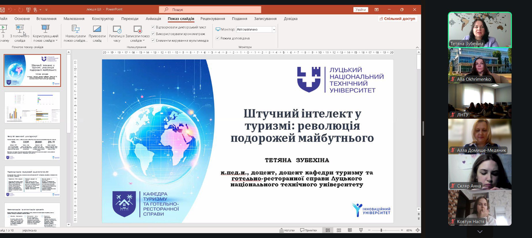Toggle Нотатки notes pane in status bar
The width and height of the screenshot is (532, 238).
(287, 230)
